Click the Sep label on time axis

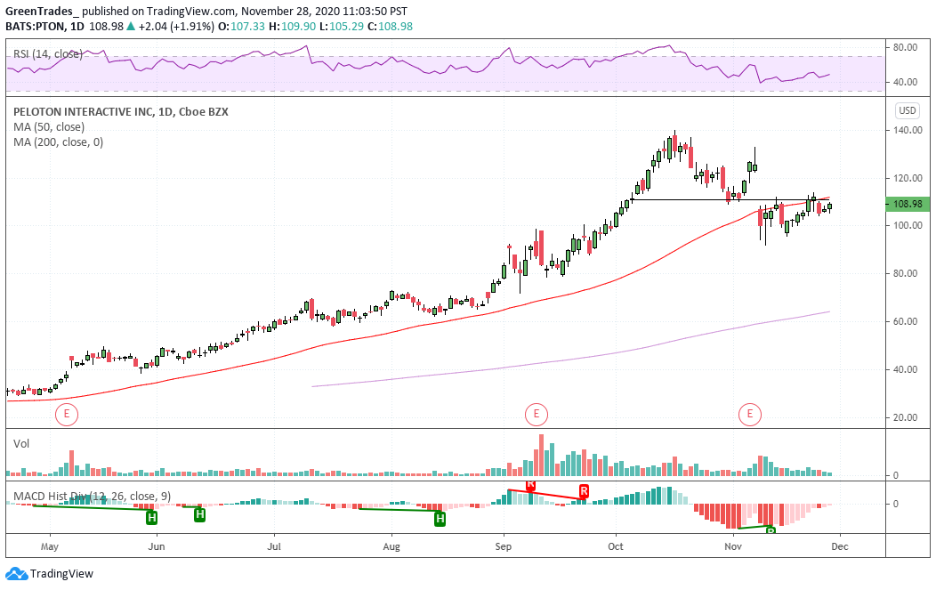tap(504, 546)
